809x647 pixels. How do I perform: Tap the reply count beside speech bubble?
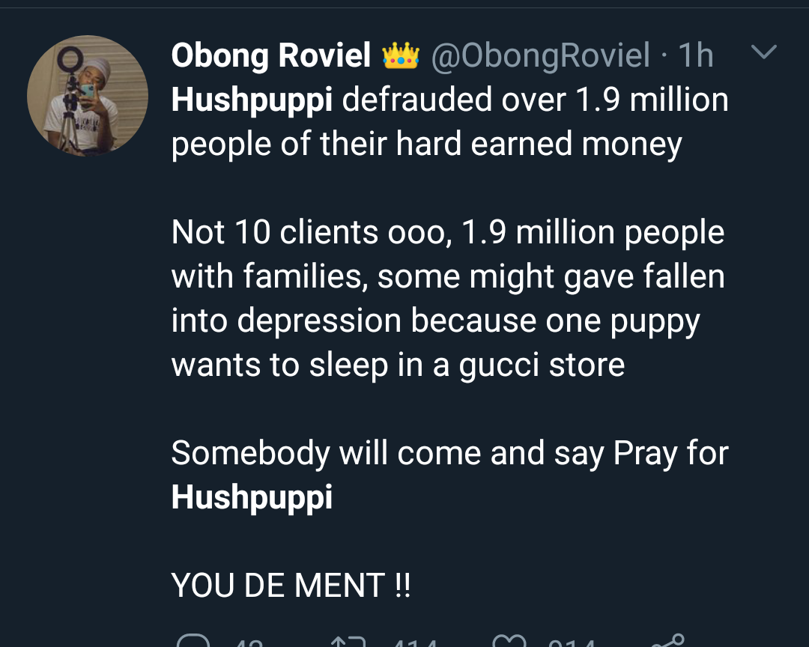coord(249,643)
